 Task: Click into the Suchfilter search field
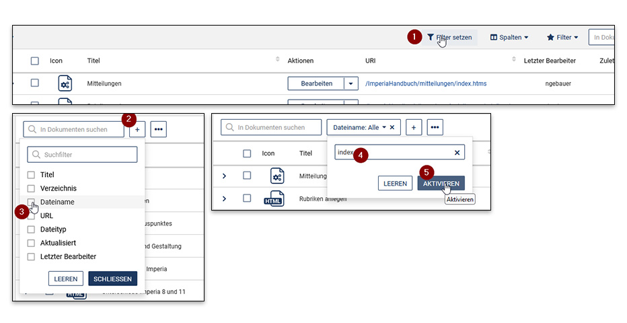click(82, 155)
